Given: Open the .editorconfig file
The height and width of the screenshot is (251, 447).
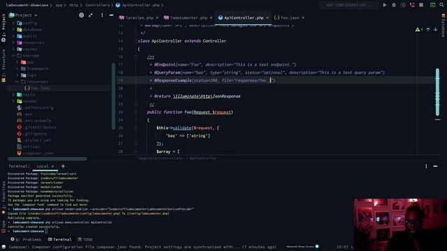Looking at the screenshot, I should [36, 108].
